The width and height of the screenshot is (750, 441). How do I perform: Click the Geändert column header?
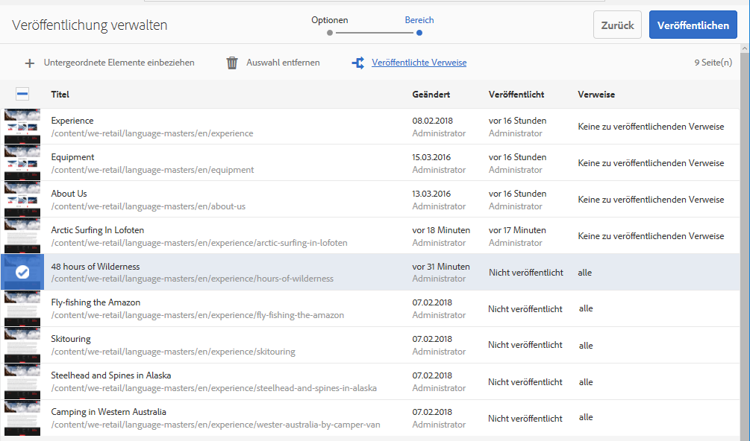[x=431, y=95]
